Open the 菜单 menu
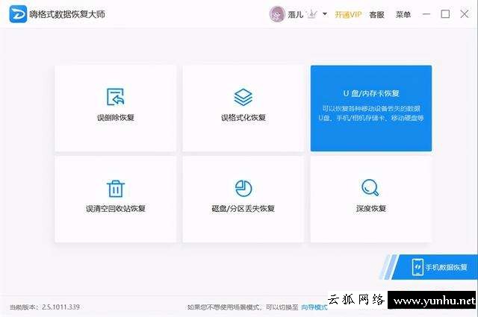Image resolution: width=478 pixels, height=317 pixels. (x=403, y=14)
